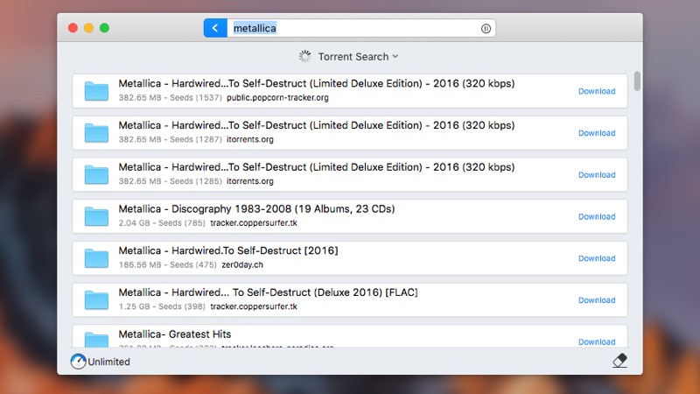Click folder icon of 1537-seeds Hardwired result
The width and height of the screenshot is (700, 394).
tap(96, 91)
